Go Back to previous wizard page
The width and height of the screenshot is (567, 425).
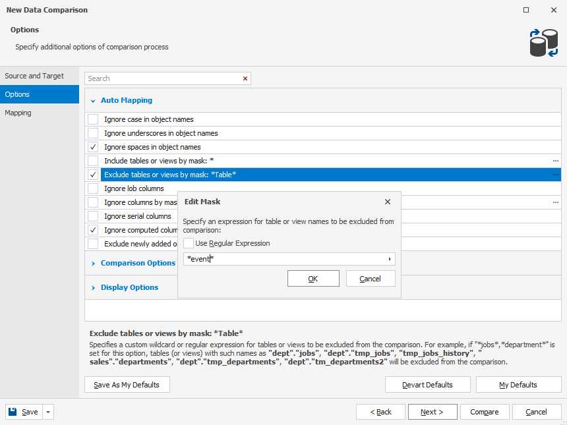[x=380, y=412]
